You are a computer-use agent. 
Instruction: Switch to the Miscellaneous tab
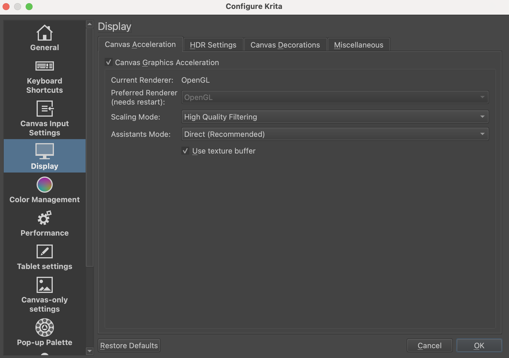(359, 45)
